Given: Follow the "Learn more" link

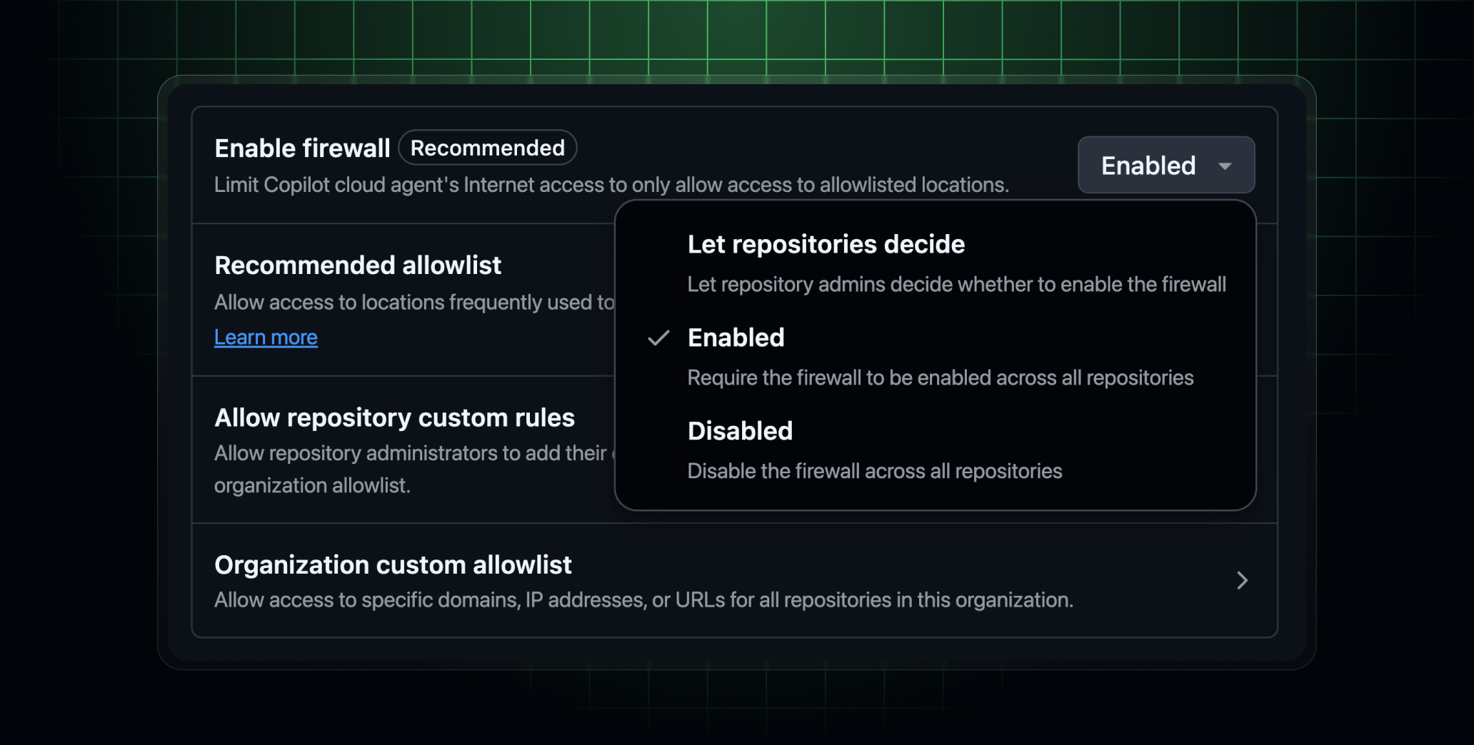Looking at the screenshot, I should click(x=266, y=338).
